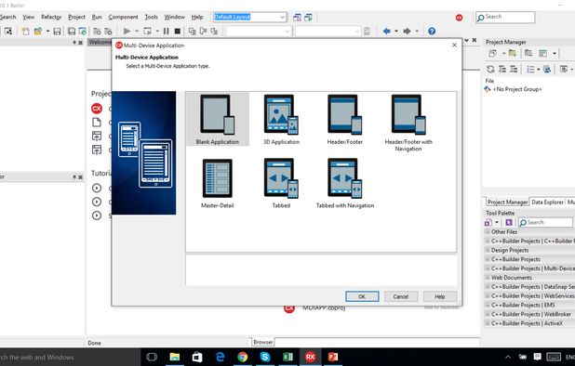
Task: Expand the Design Projects palette category
Action: tap(488, 250)
